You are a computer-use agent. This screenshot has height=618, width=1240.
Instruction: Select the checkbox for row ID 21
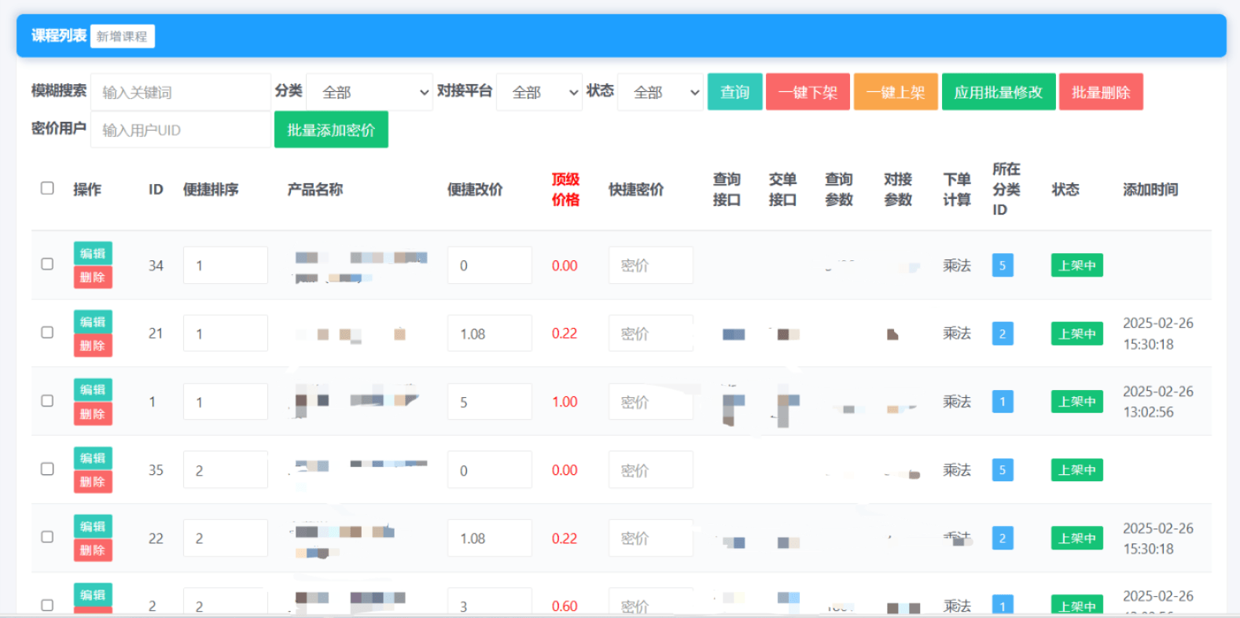[47, 333]
